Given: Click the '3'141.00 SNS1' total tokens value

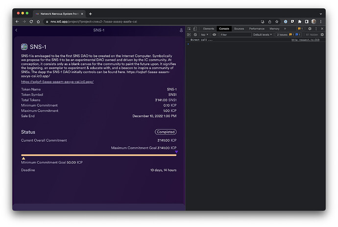Looking at the screenshot, I should click(166, 100).
